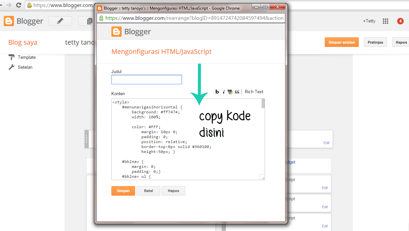Apply italic with the i toolbar icon

(223, 92)
